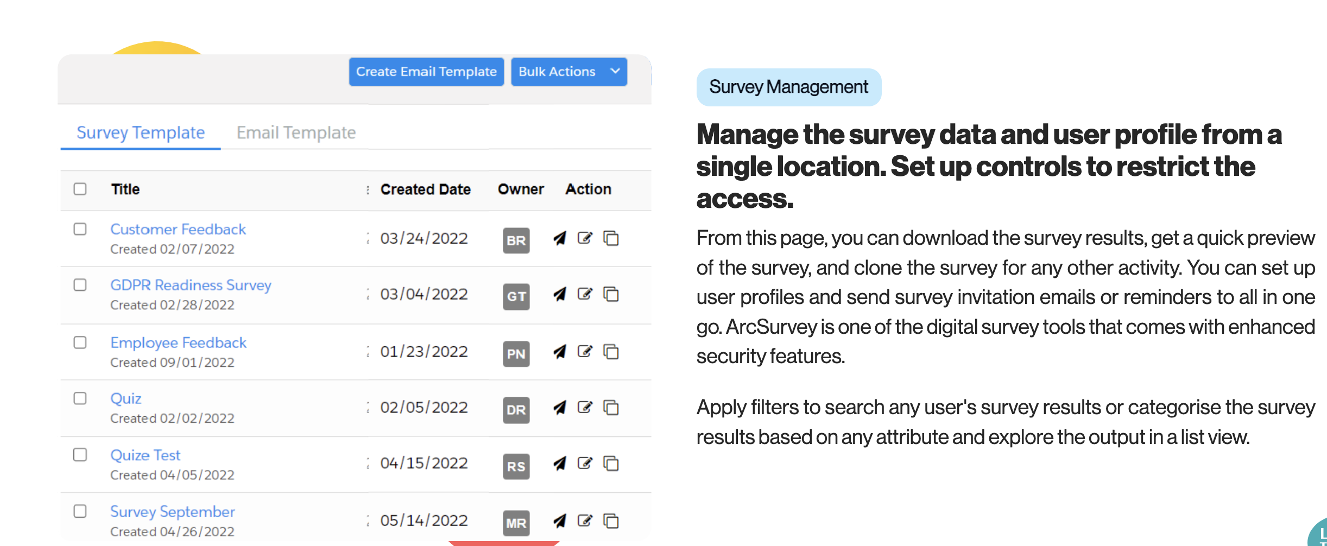The width and height of the screenshot is (1327, 546).
Task: Open the Survey September link
Action: point(173,511)
